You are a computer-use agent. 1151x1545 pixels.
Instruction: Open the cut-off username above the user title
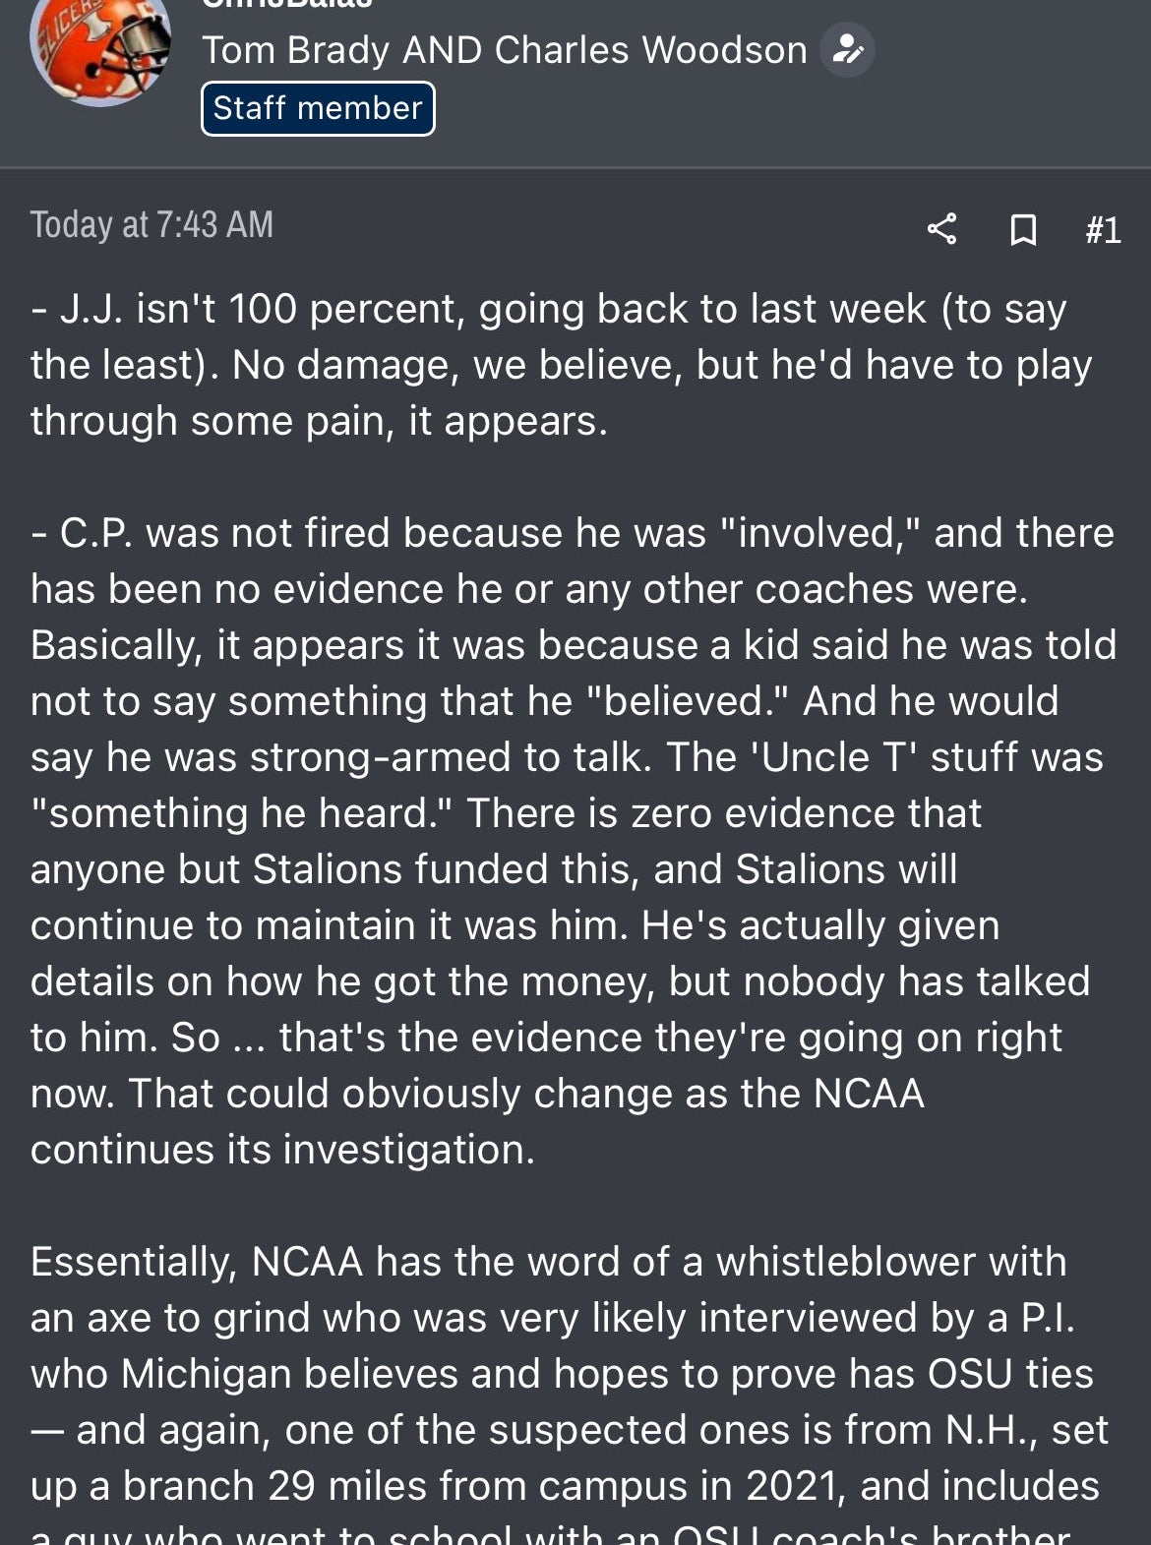287,4
